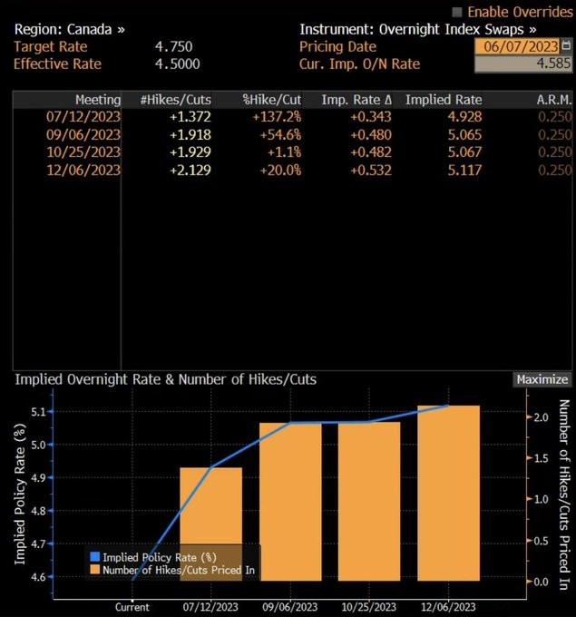Click the +0.480 implied rate change

point(371,134)
